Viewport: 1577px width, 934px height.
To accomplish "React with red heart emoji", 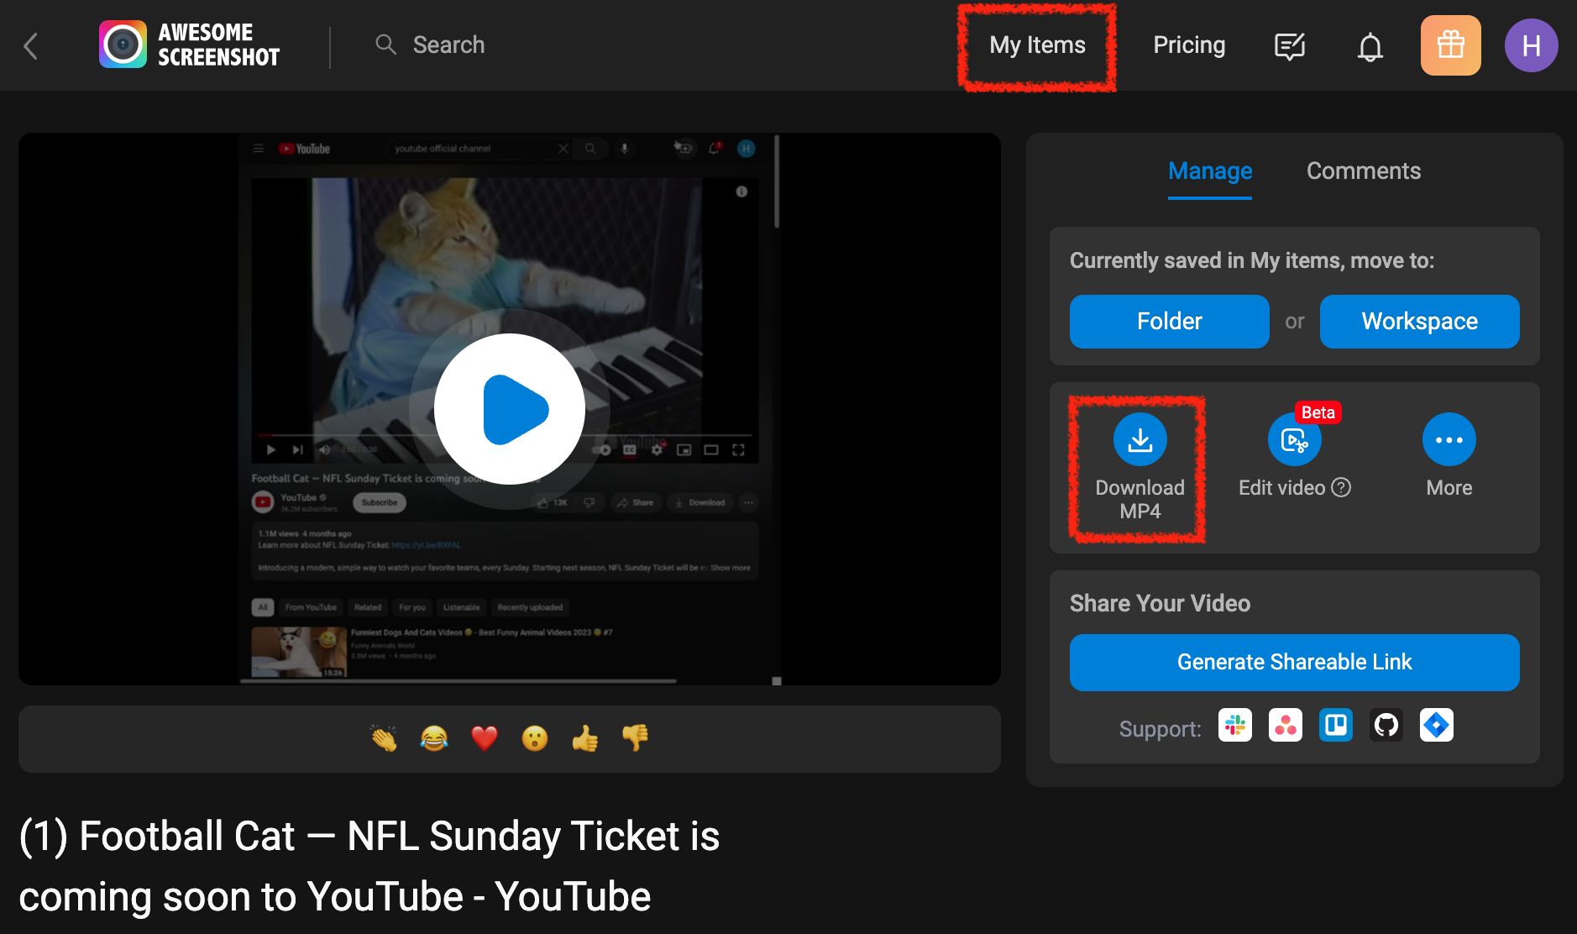I will pos(485,738).
